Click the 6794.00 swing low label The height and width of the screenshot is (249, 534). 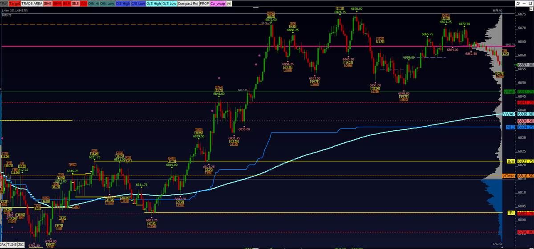50,241
